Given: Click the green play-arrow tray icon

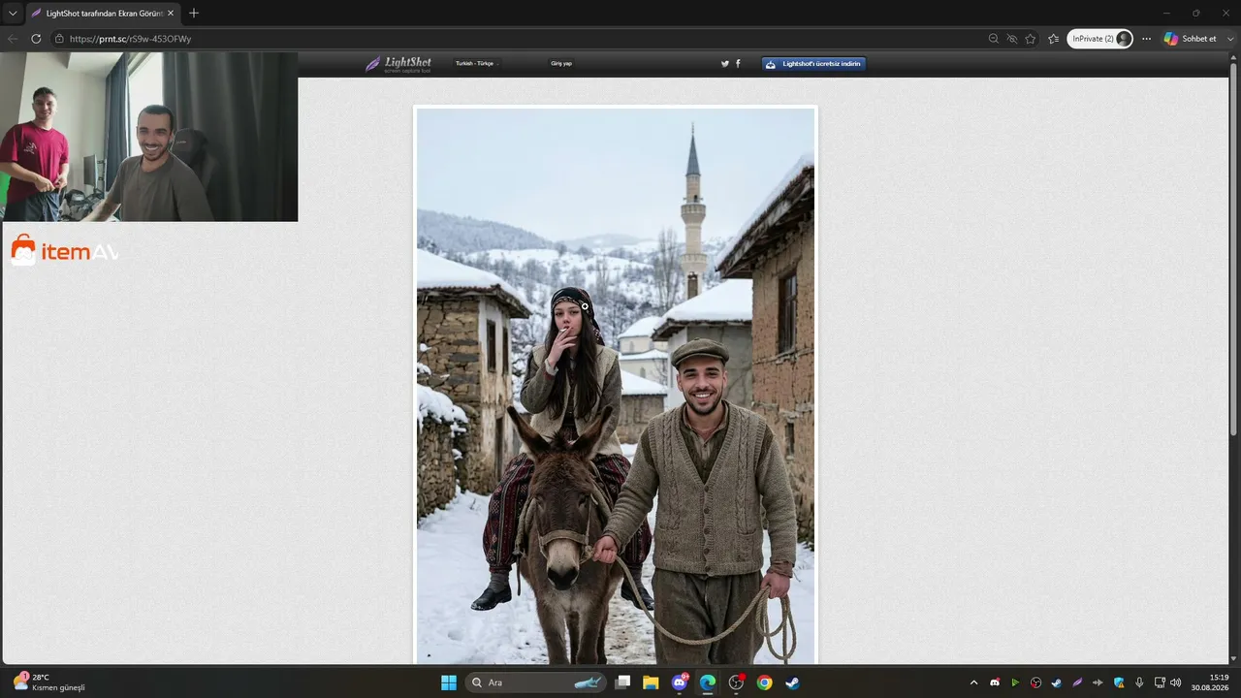Looking at the screenshot, I should (x=1015, y=682).
